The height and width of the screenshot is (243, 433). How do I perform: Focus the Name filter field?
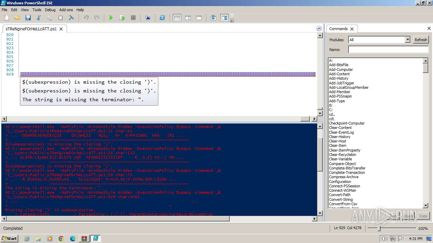[388, 50]
